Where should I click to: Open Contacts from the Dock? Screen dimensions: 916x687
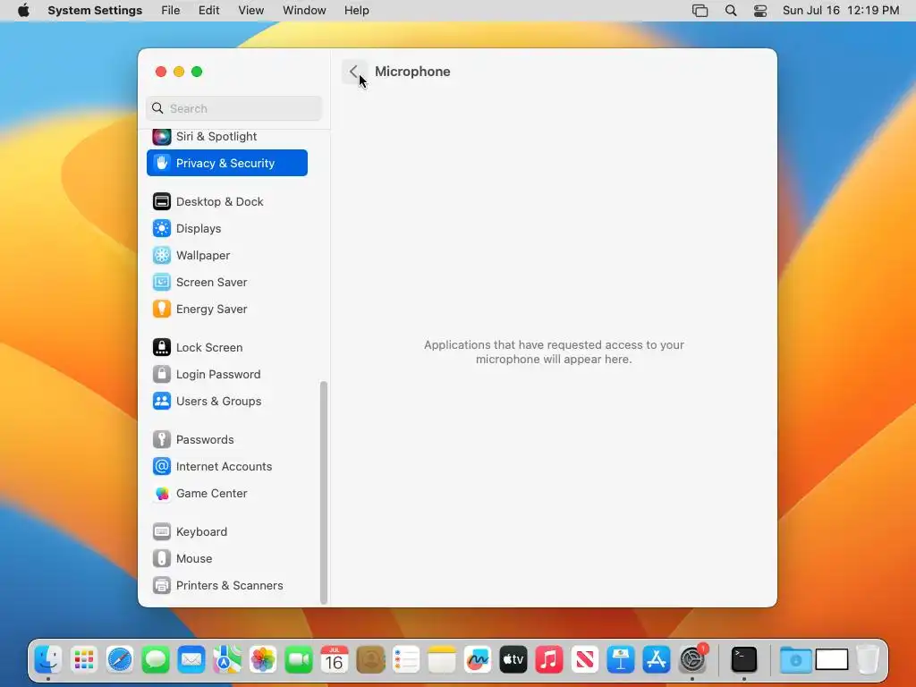(x=370, y=660)
